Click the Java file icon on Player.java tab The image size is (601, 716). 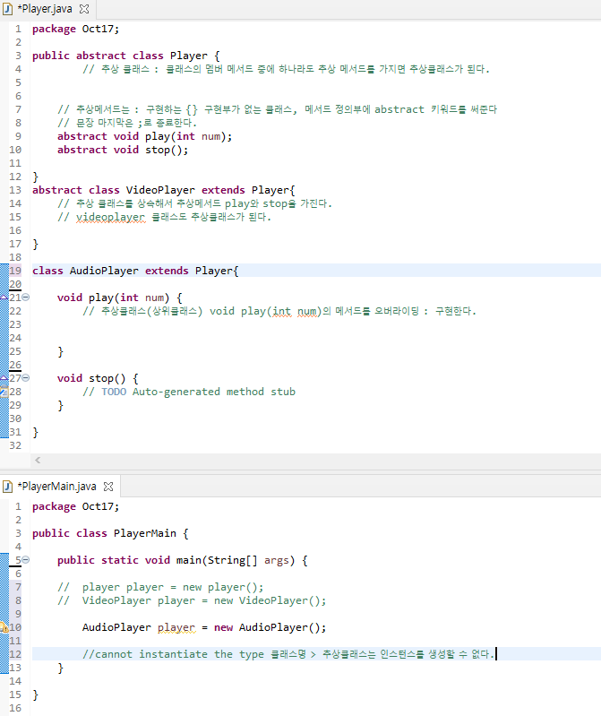click(7, 9)
